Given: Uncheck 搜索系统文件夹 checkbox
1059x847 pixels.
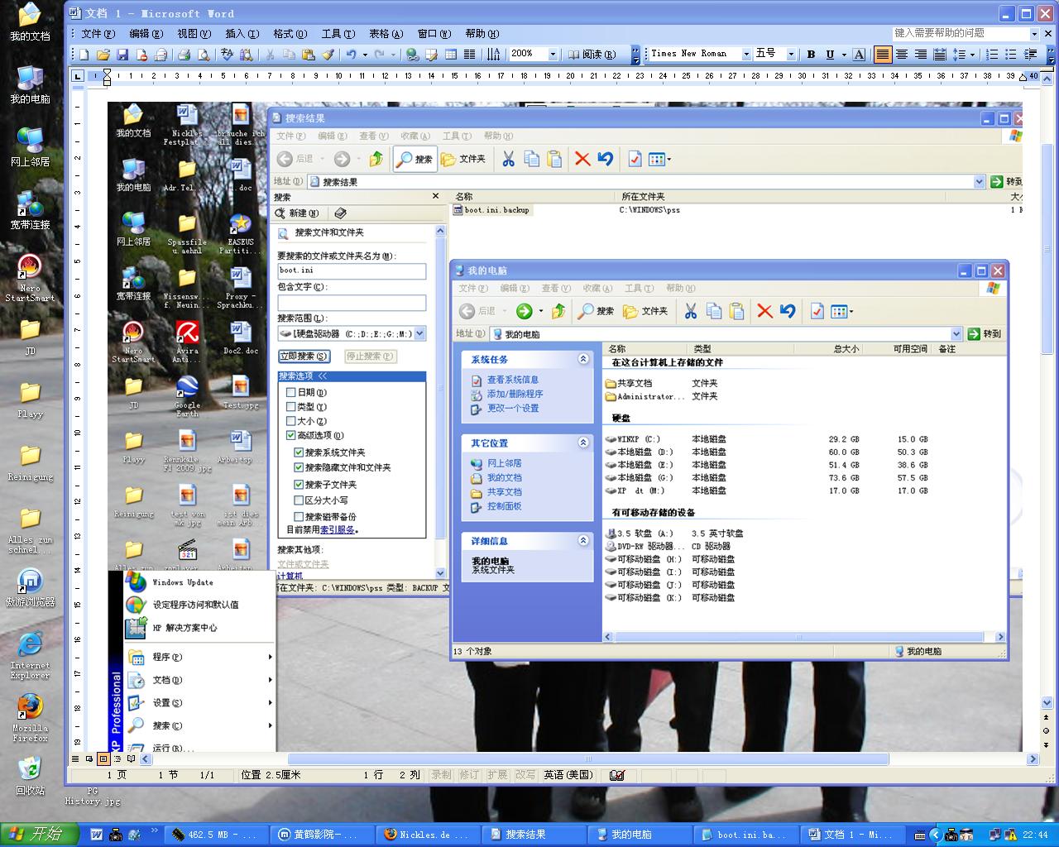Looking at the screenshot, I should (299, 452).
